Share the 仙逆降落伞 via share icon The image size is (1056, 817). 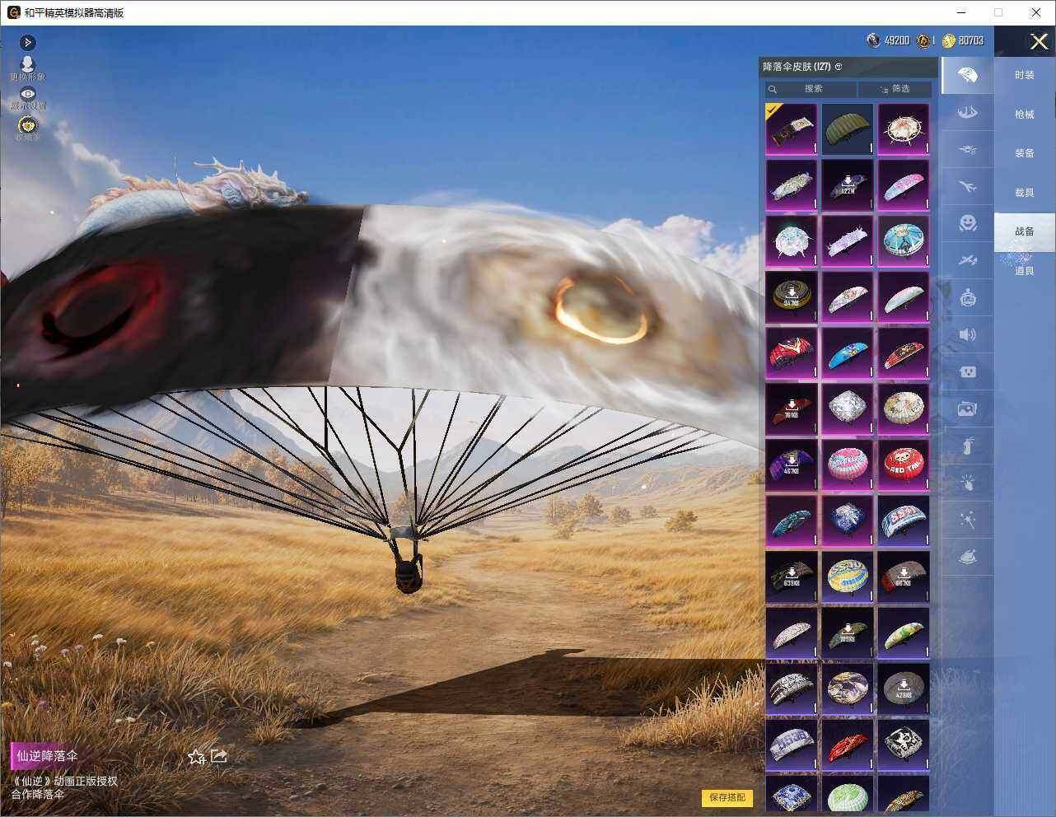tap(219, 755)
